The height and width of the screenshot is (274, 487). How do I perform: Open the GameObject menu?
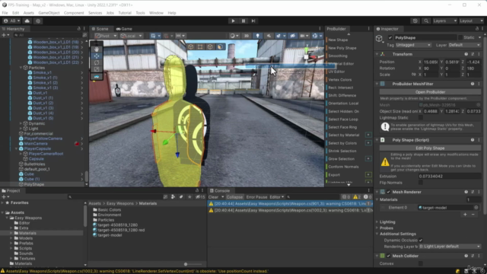[49, 13]
